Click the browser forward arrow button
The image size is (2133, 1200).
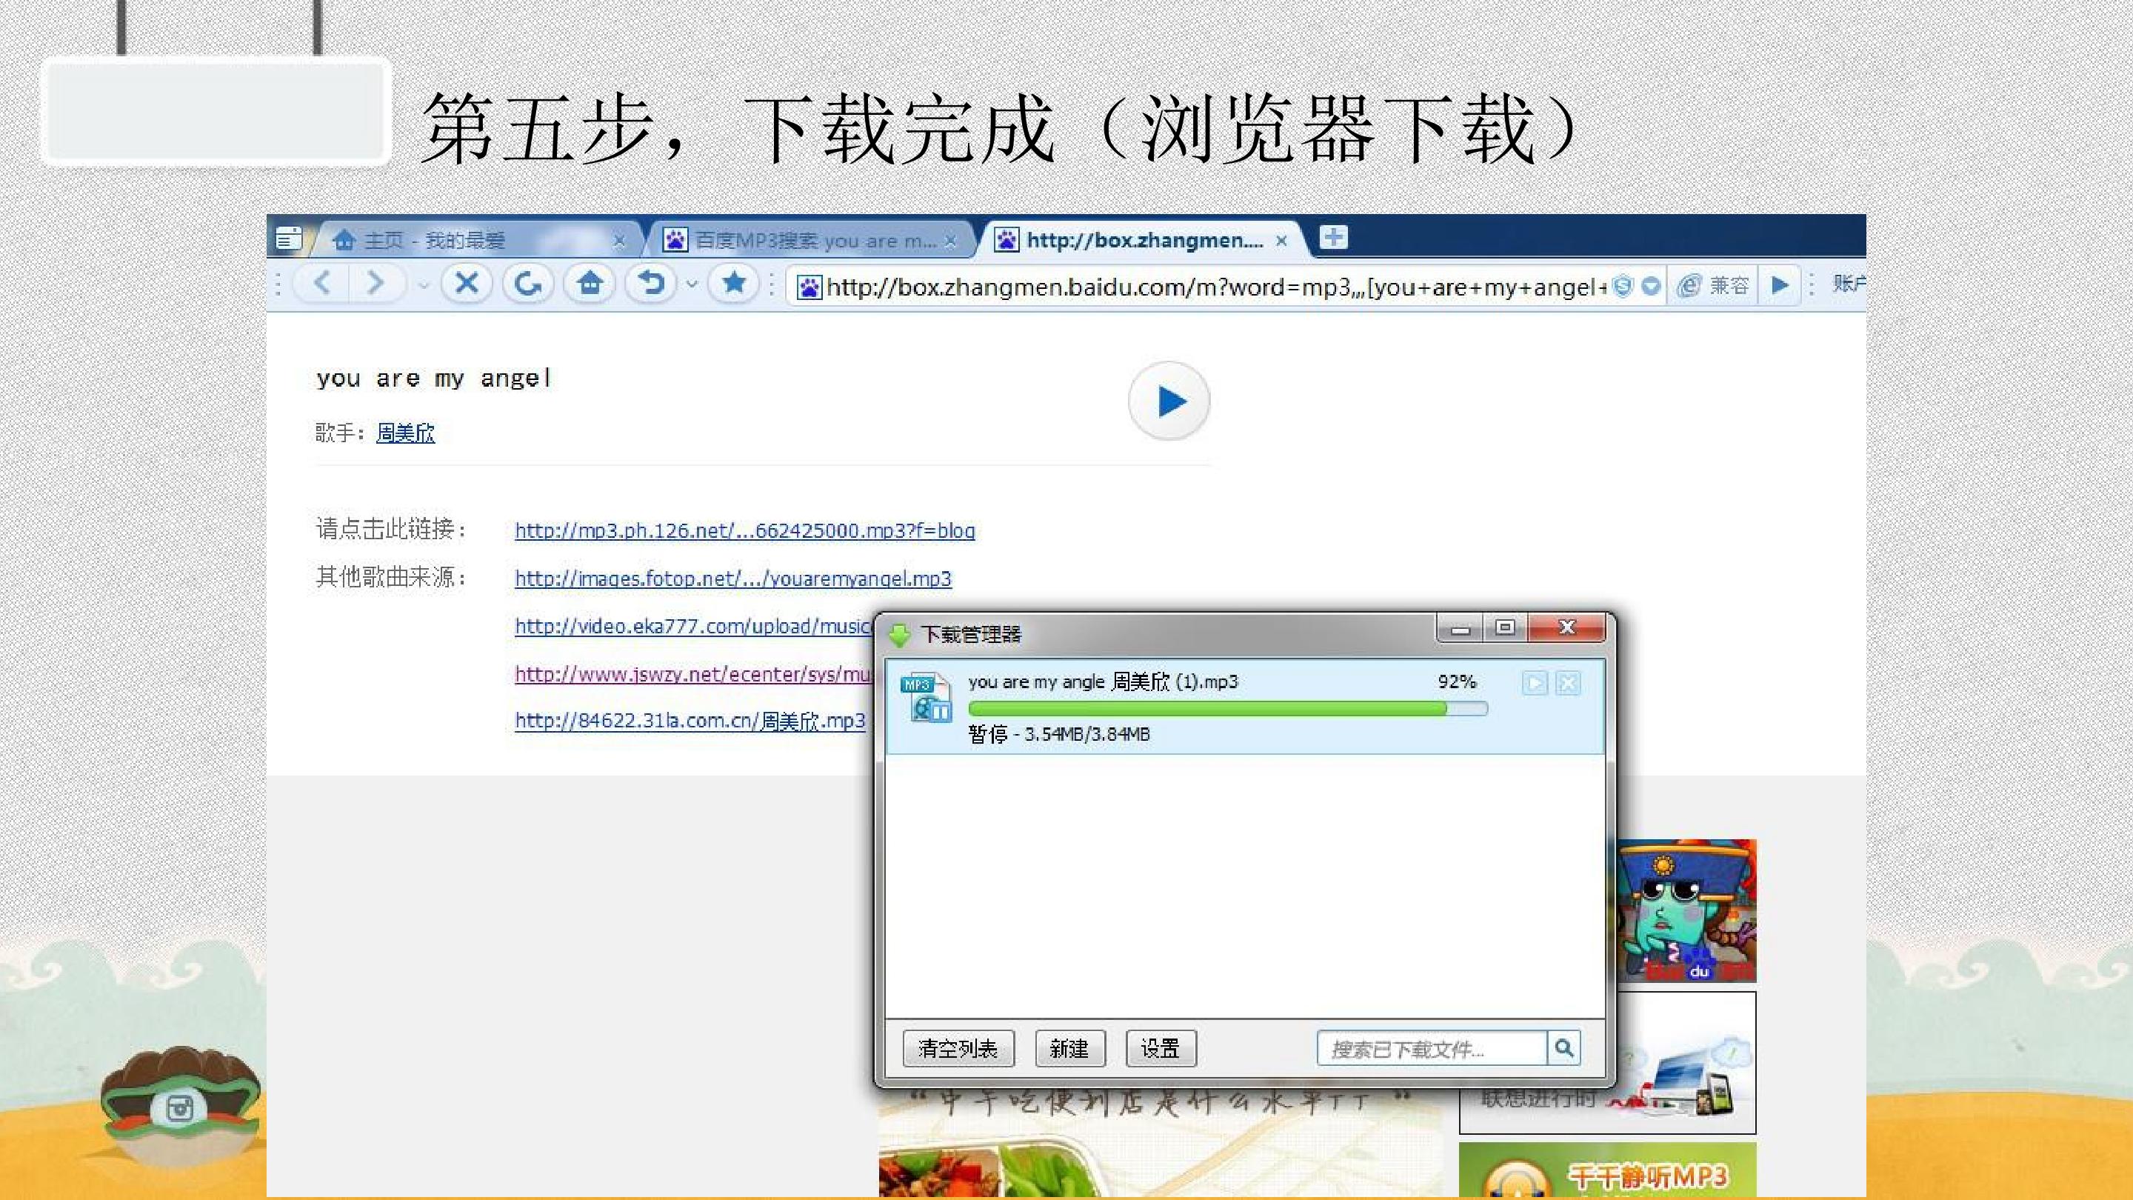(376, 284)
